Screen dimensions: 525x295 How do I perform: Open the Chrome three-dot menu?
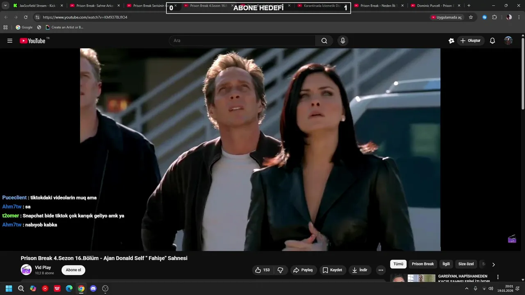(519, 17)
